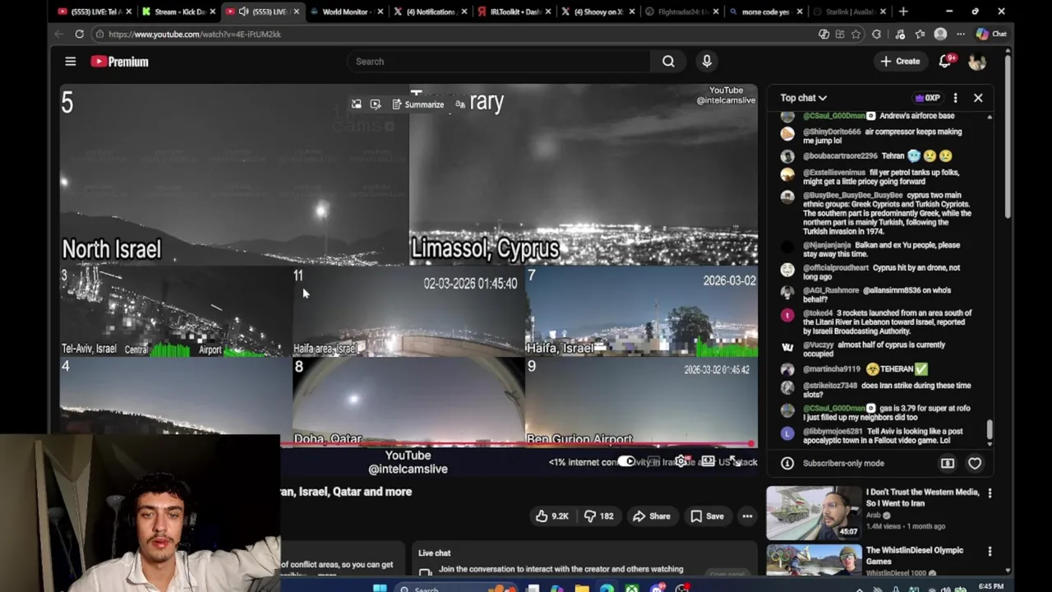Open options for I Don't Trust video
This screenshot has height=592, width=1052.
(x=990, y=493)
